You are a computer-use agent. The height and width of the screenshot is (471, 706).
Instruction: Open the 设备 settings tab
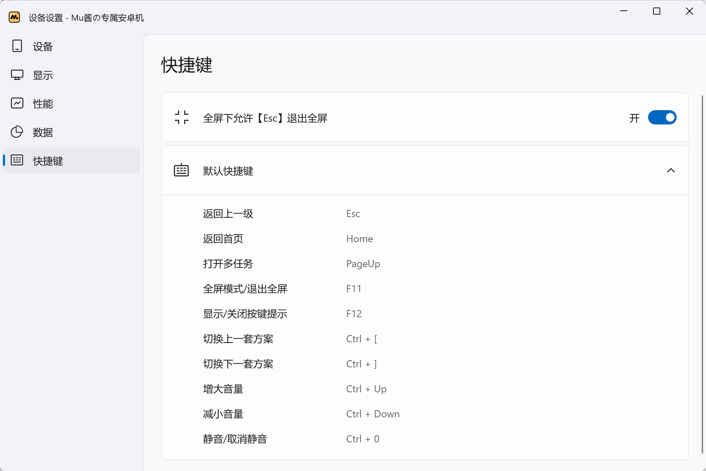pyautogui.click(x=43, y=46)
